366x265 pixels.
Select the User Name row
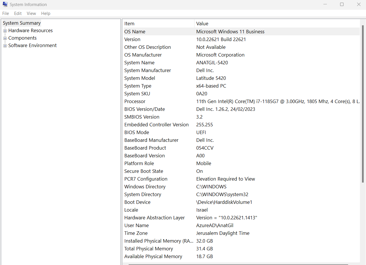(242, 225)
